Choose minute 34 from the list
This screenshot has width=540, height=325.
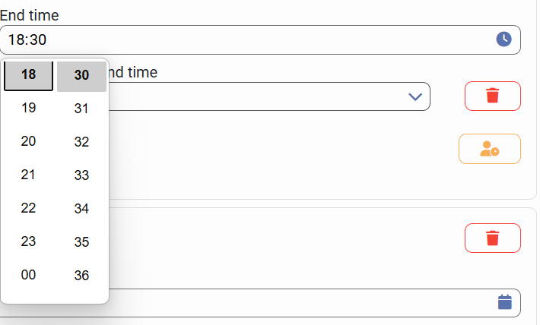81,209
